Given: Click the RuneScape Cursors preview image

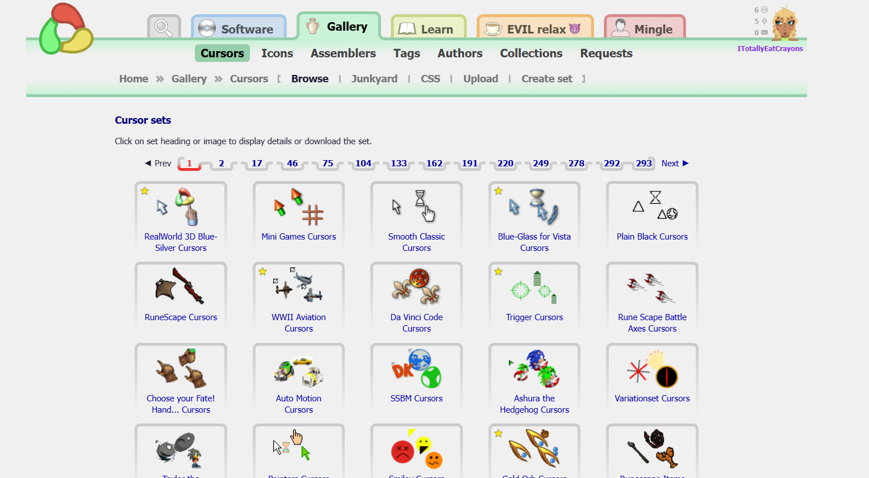Looking at the screenshot, I should [x=181, y=287].
